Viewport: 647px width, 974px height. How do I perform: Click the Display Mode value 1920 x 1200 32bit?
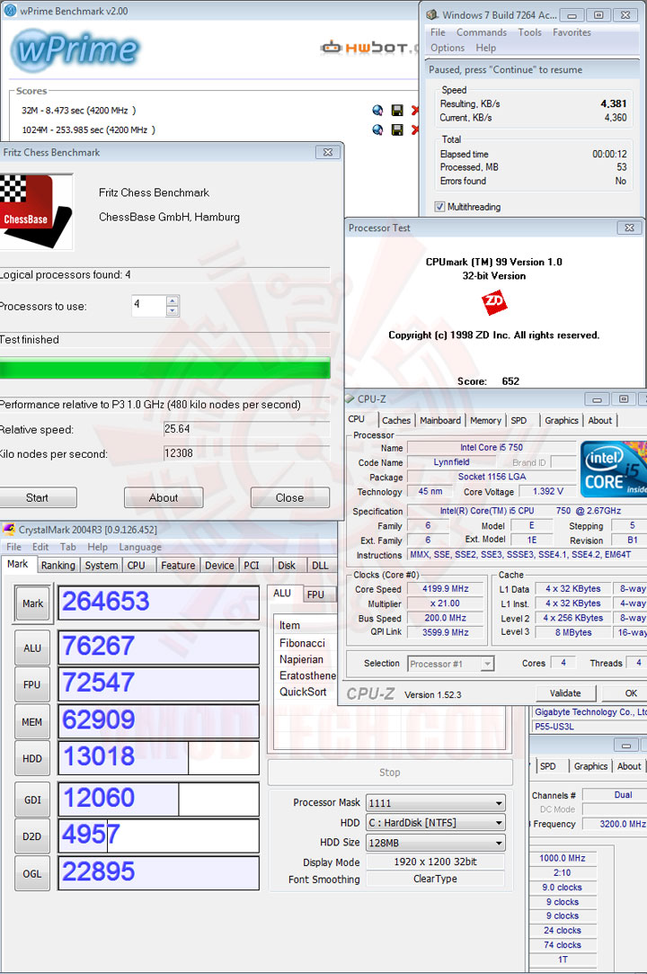pos(435,862)
